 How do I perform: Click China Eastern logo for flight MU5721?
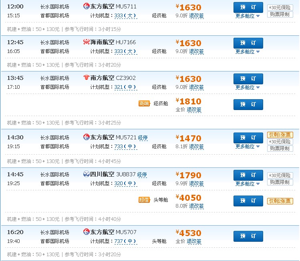(x=86, y=137)
